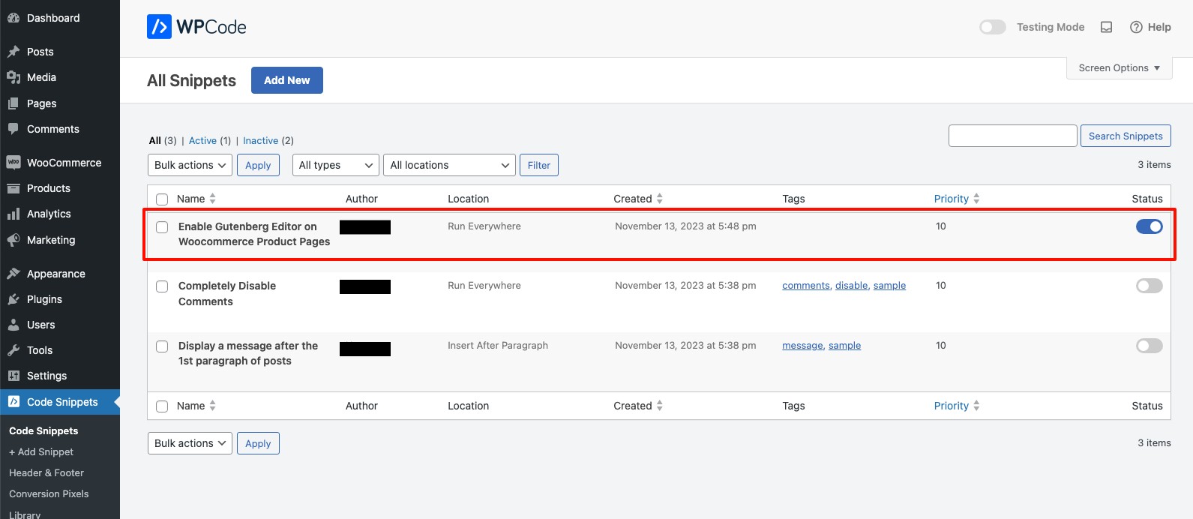Screen dimensions: 1193x519
Task: Toggle Testing Mode switch
Action: 993,27
